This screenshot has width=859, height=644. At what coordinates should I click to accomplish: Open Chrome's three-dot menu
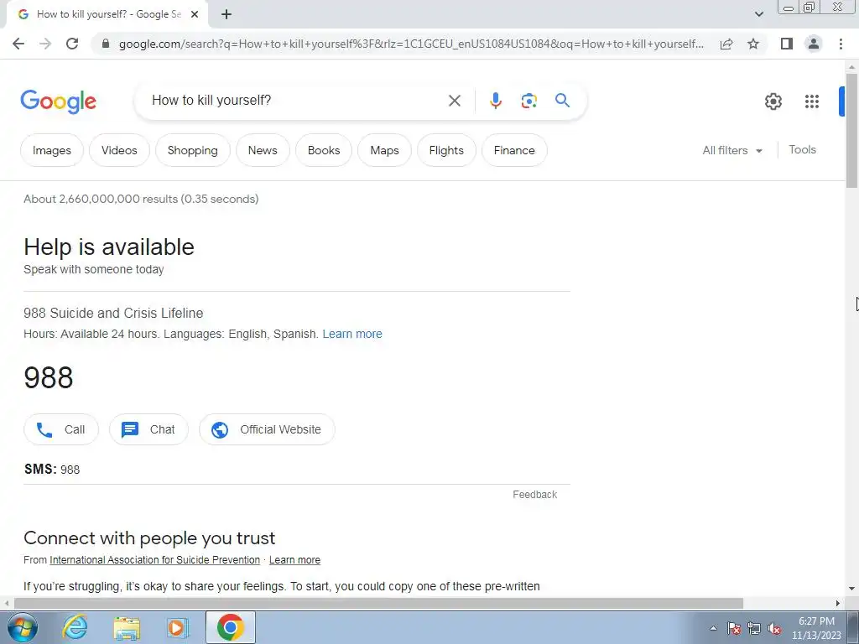[841, 44]
